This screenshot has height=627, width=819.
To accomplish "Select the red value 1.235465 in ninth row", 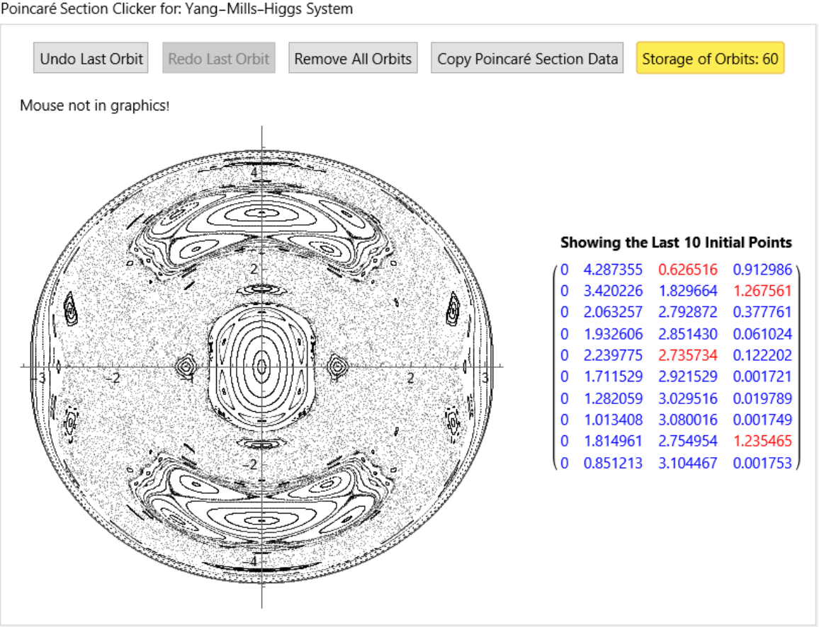I will 762,441.
